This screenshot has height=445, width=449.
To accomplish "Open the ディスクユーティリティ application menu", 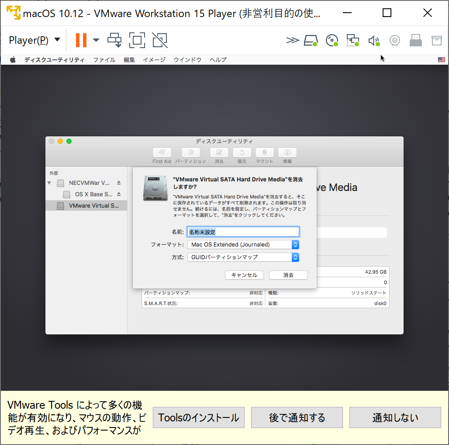I will [55, 59].
